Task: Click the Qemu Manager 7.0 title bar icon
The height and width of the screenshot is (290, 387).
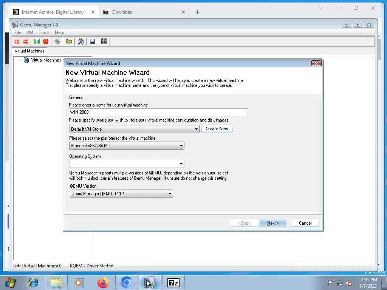Action: pyautogui.click(x=15, y=25)
